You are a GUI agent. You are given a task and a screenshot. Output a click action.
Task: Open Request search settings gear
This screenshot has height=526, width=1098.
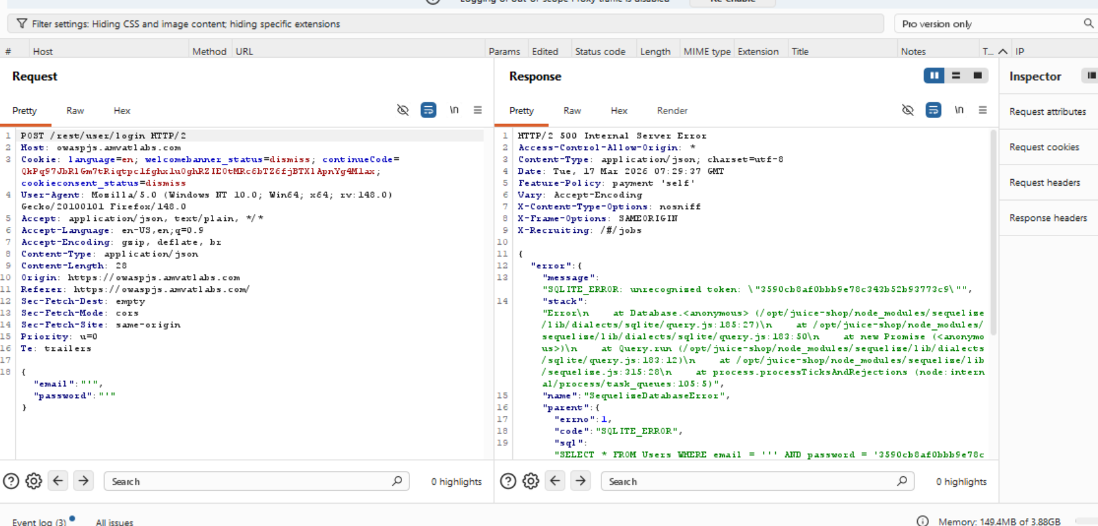pos(34,481)
